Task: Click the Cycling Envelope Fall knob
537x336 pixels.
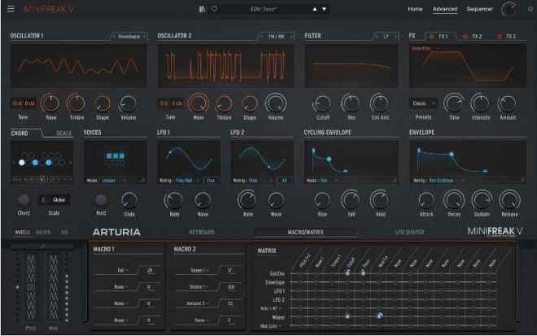Action: click(x=351, y=199)
